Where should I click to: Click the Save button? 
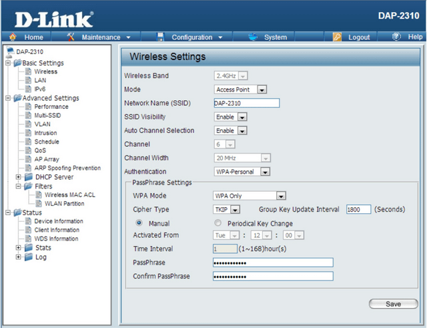pyautogui.click(x=393, y=304)
